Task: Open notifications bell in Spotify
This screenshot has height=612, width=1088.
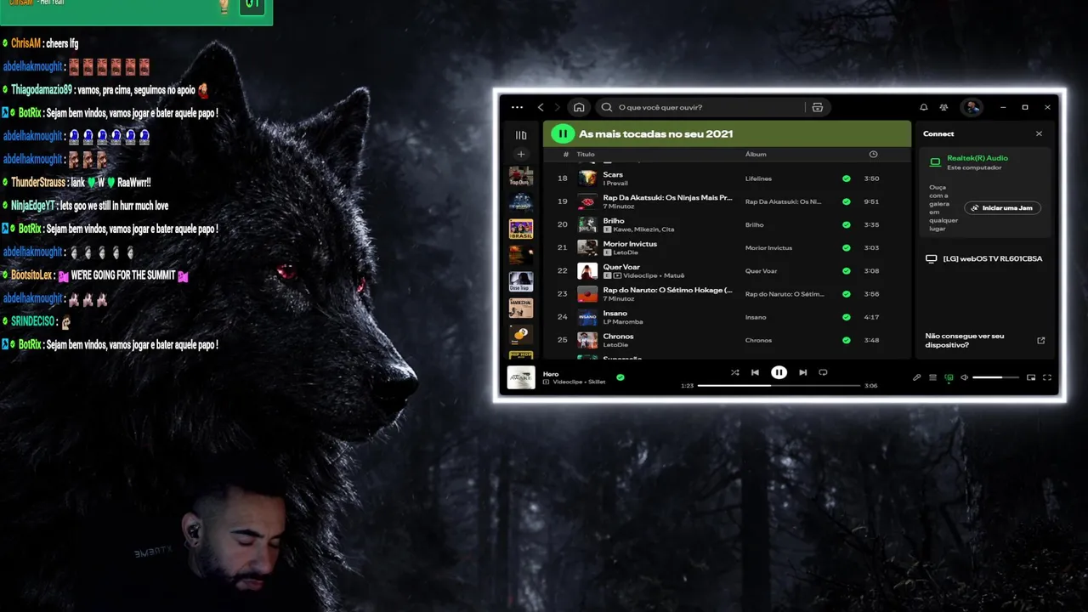Action: point(923,107)
